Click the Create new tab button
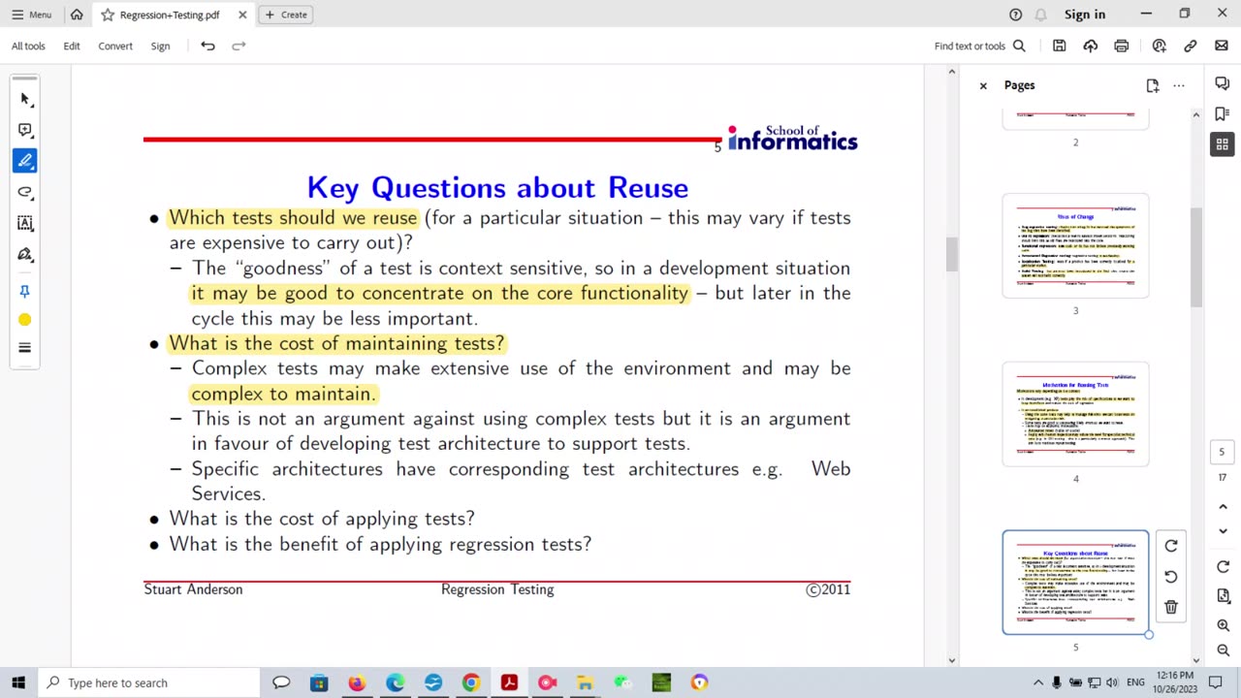This screenshot has width=1241, height=698. coord(286,15)
